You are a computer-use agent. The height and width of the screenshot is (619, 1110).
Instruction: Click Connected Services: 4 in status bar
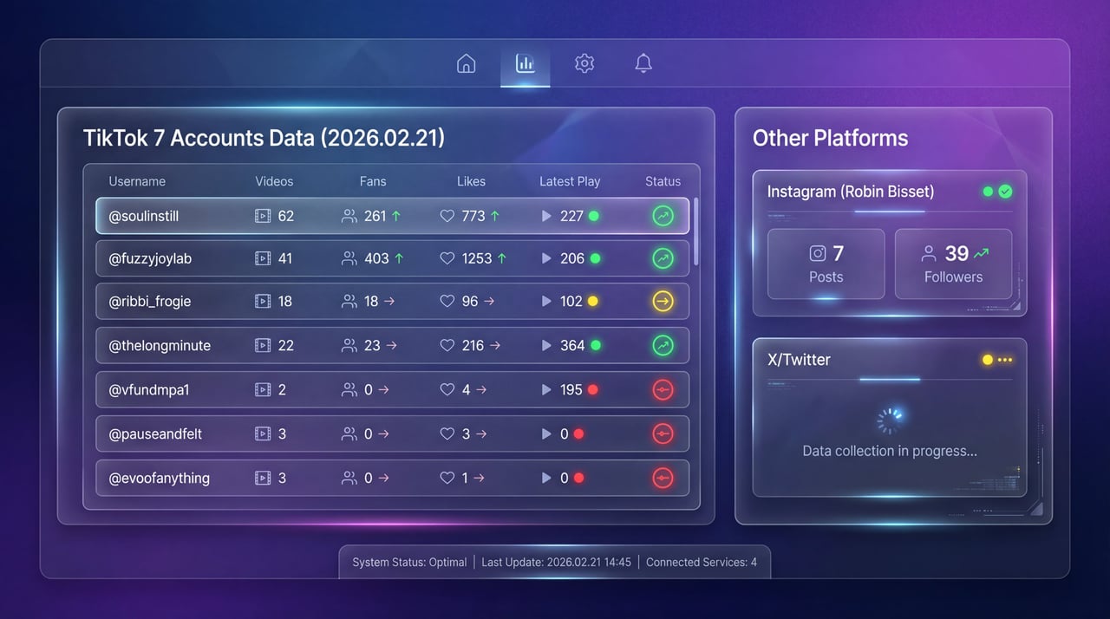(x=702, y=562)
